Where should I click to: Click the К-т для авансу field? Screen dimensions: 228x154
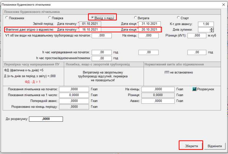click(206, 24)
